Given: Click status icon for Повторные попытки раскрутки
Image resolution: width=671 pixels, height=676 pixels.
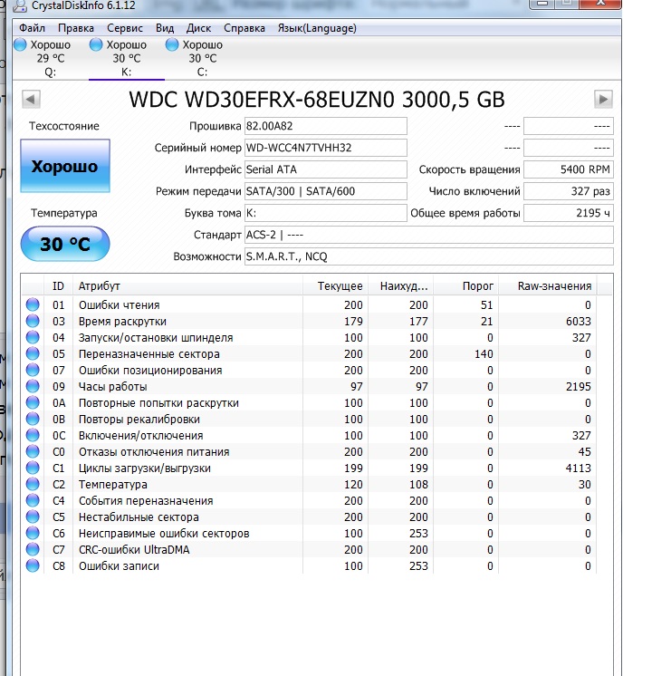Looking at the screenshot, I should [x=33, y=402].
